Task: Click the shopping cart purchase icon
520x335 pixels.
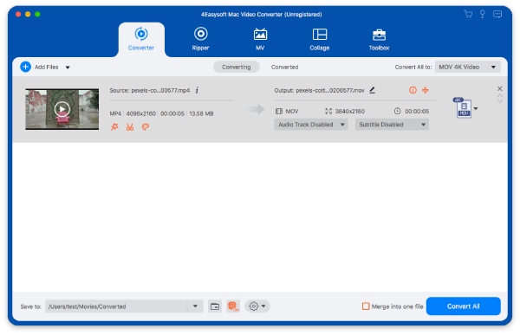Action: [468, 14]
